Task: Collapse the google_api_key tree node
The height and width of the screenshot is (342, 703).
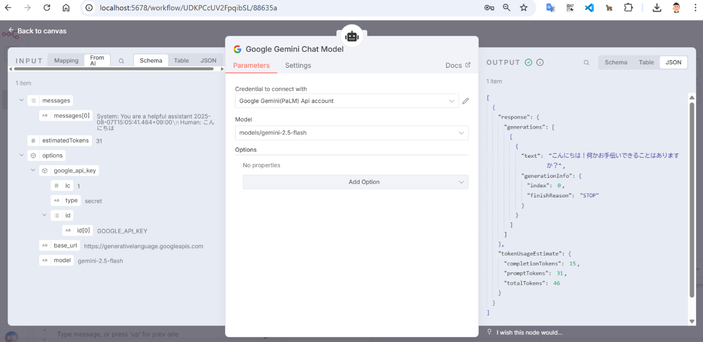Action: tap(33, 171)
